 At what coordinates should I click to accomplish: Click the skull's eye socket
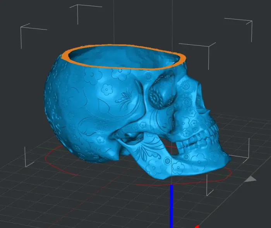tap(159, 94)
